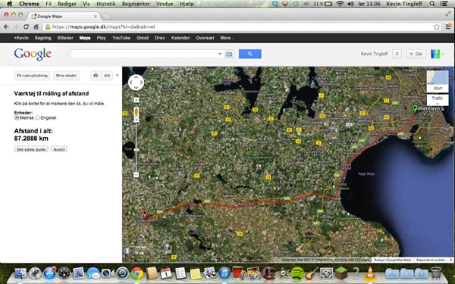Focus the Google Maps search field
This screenshot has height=284, width=455.
[x=143, y=54]
